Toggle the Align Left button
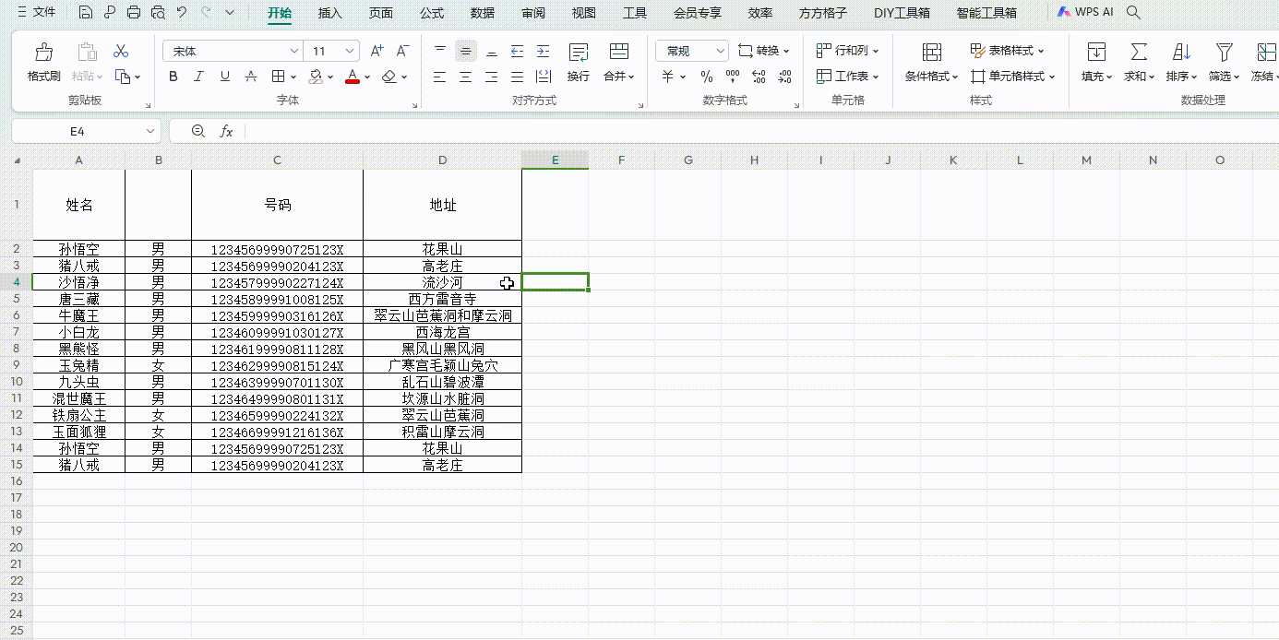 tap(440, 77)
